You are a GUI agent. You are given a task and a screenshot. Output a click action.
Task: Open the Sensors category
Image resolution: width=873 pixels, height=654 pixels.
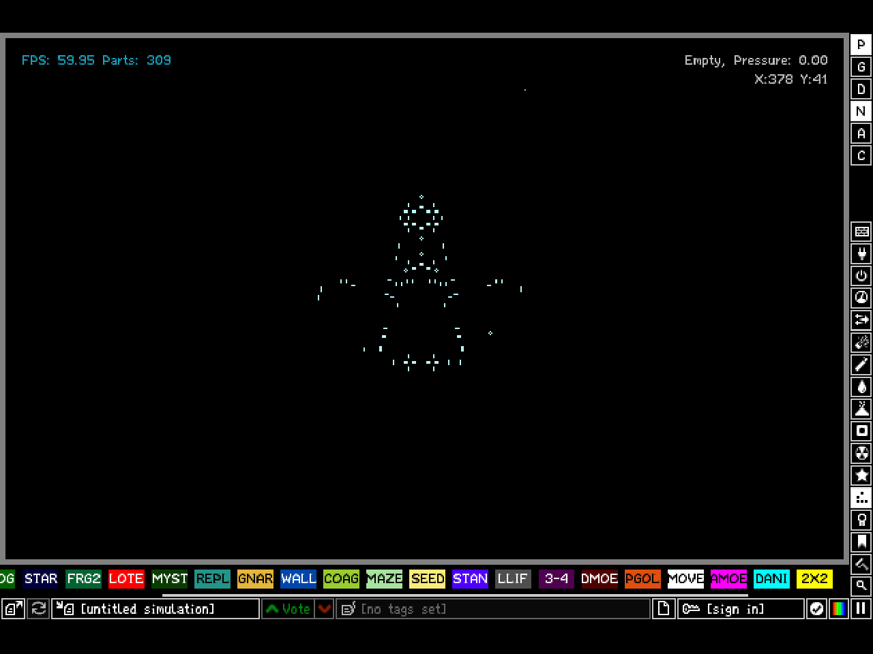coord(861,298)
